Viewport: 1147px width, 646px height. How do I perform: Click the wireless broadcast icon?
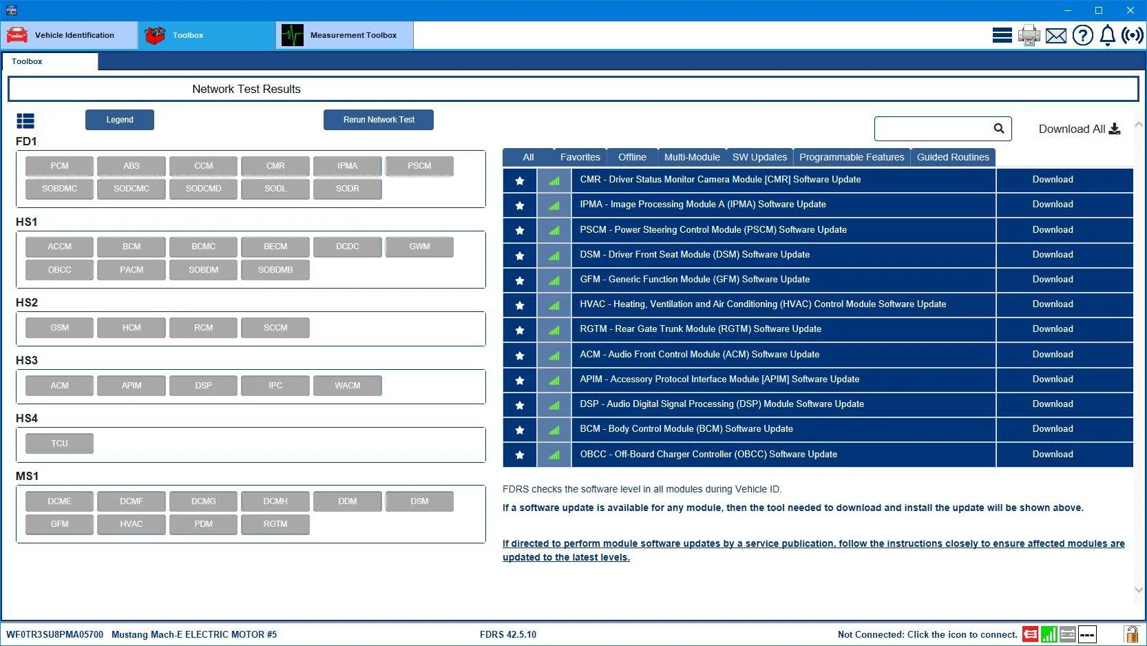tap(1133, 35)
